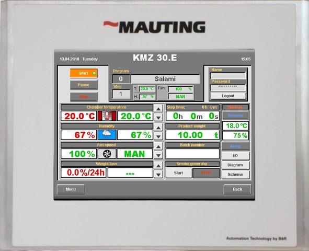Click the chamber temperature thermometer icon
The image size is (309, 251).
point(107,116)
